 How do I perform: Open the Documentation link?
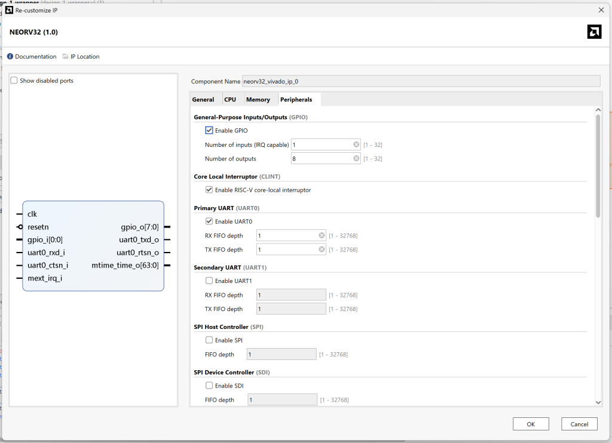[35, 57]
